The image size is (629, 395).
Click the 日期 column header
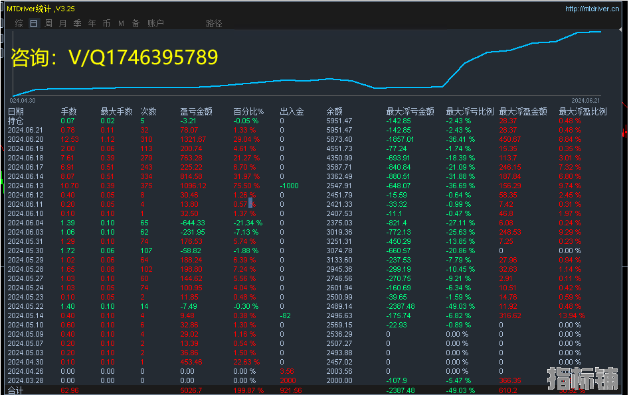[16, 111]
